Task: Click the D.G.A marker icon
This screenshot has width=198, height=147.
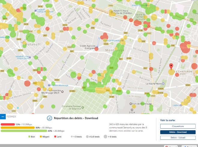Action: coord(132,110)
